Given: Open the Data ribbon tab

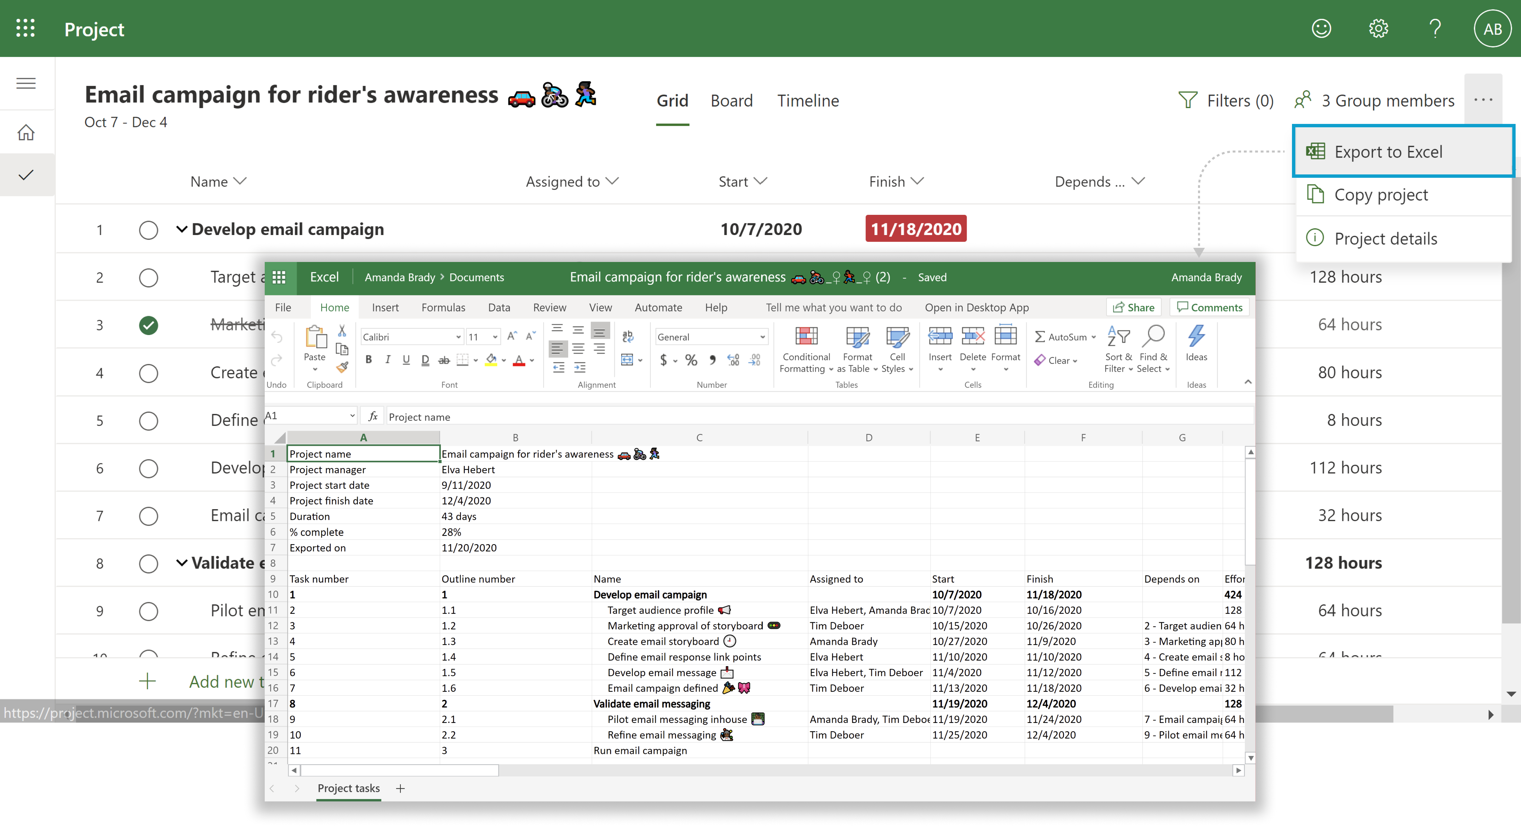Looking at the screenshot, I should (499, 307).
